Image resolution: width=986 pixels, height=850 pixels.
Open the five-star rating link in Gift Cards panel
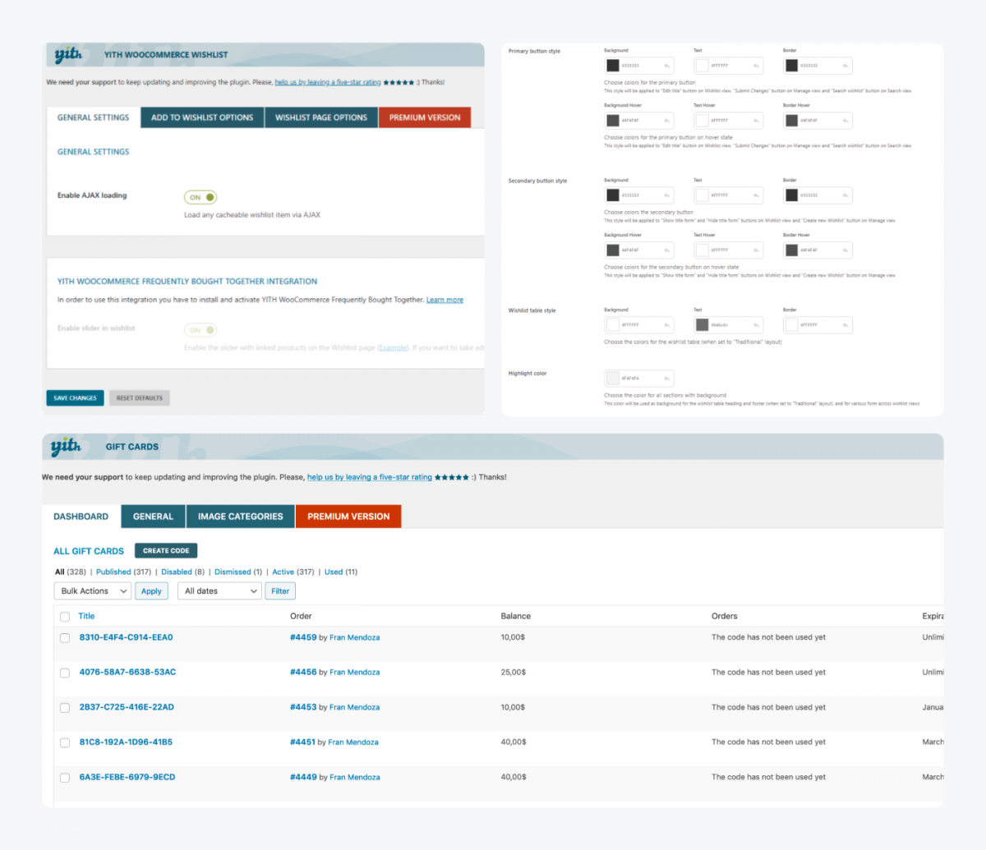coord(370,477)
